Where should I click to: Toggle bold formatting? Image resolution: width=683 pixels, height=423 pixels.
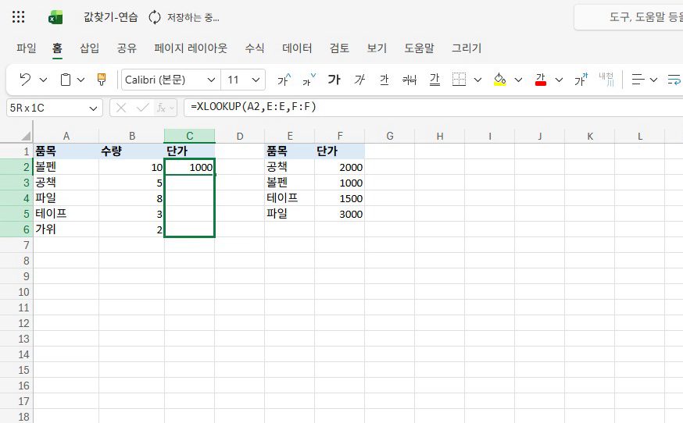tap(334, 80)
